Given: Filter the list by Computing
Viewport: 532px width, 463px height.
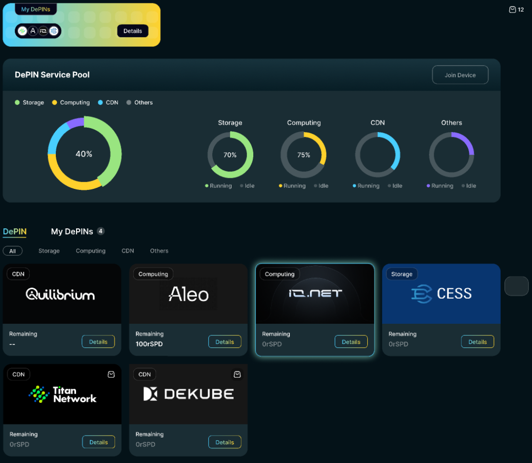Looking at the screenshot, I should click(91, 251).
